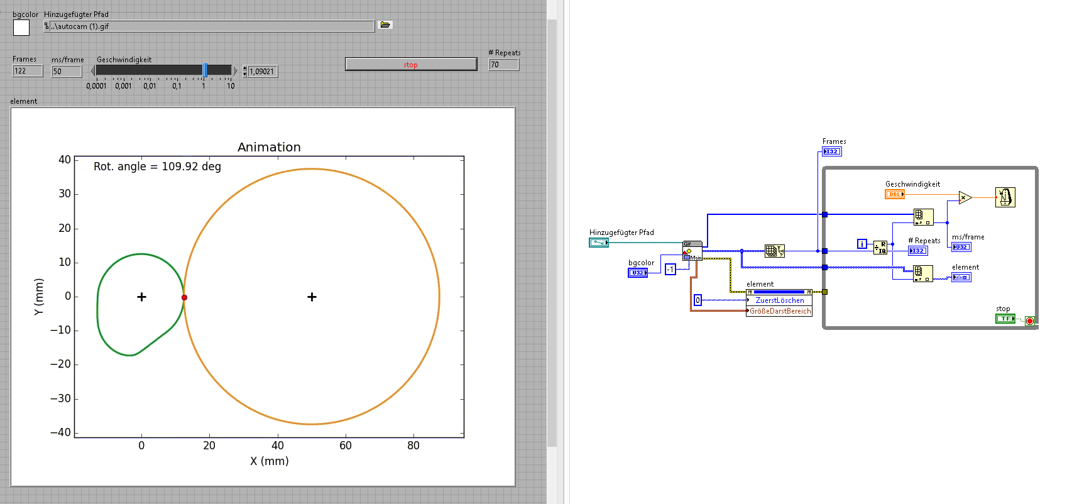This screenshot has width=1072, height=504.
Task: Select the Quotient & Remainder function
Action: (x=880, y=248)
